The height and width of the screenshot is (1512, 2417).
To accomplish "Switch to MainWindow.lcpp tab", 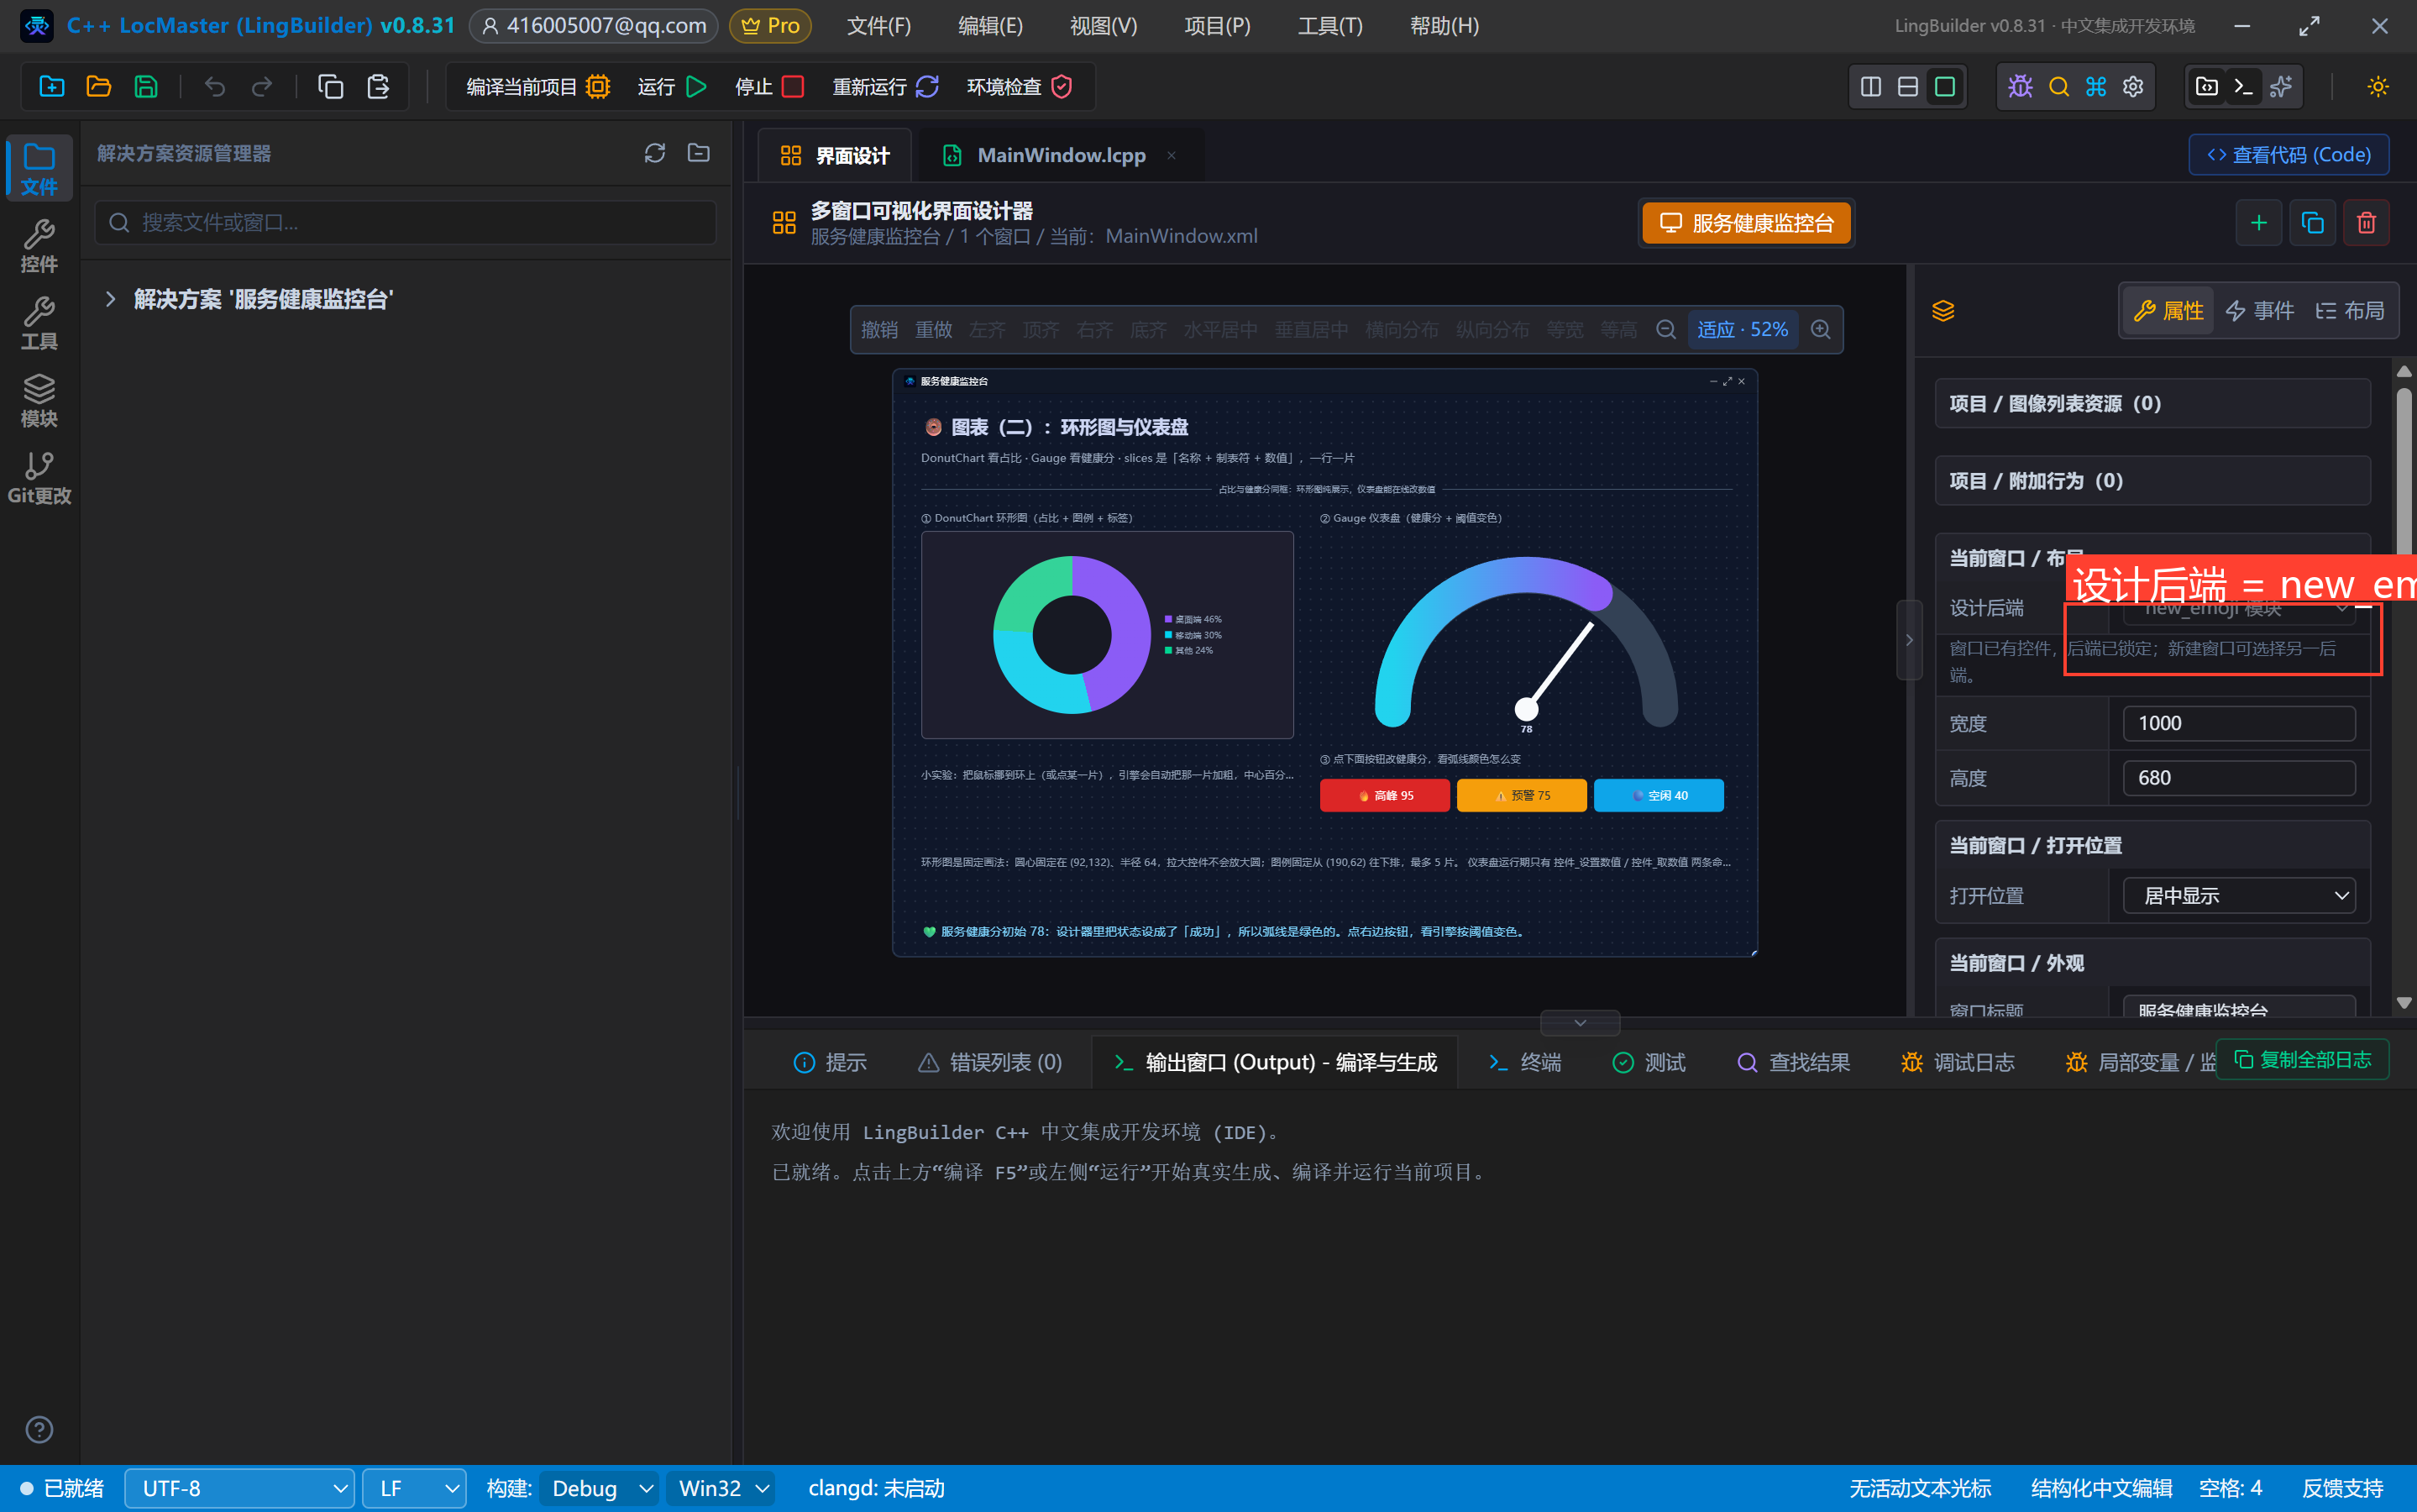I will click(x=1061, y=155).
